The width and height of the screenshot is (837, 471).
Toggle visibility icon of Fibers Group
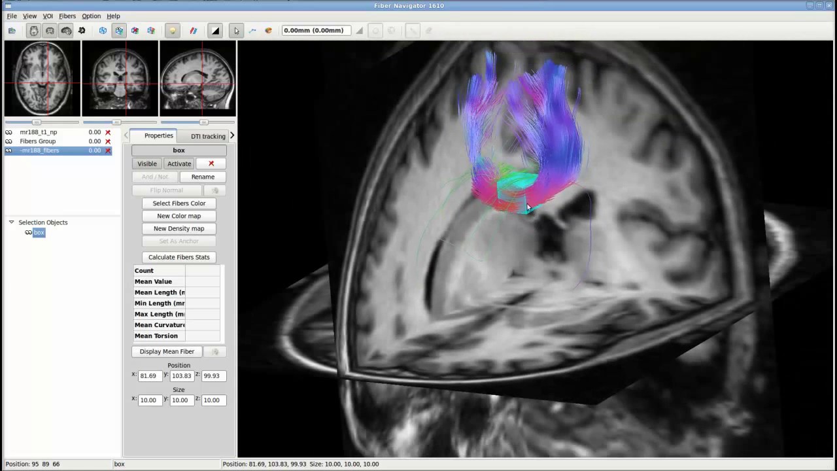(9, 141)
